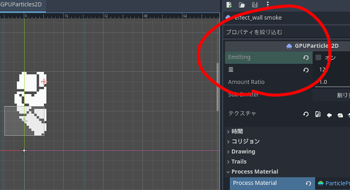Revert the Emitting property to its default
Viewport: 350px width, 190px height.
coord(306,58)
